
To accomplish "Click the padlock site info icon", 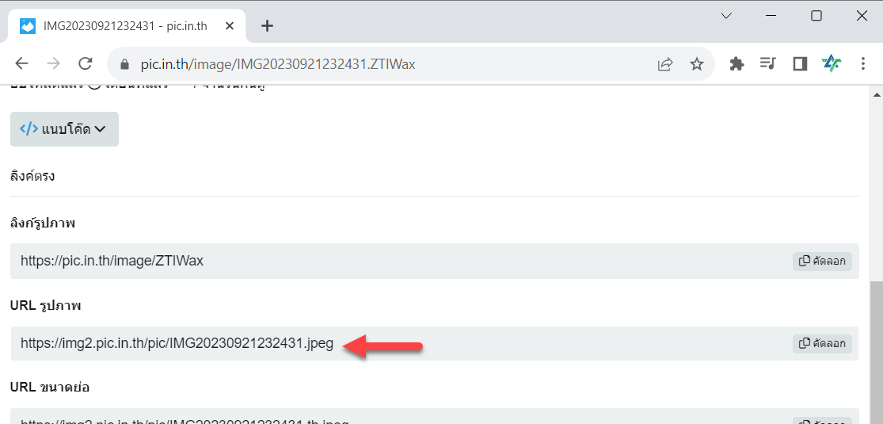I will (x=125, y=64).
